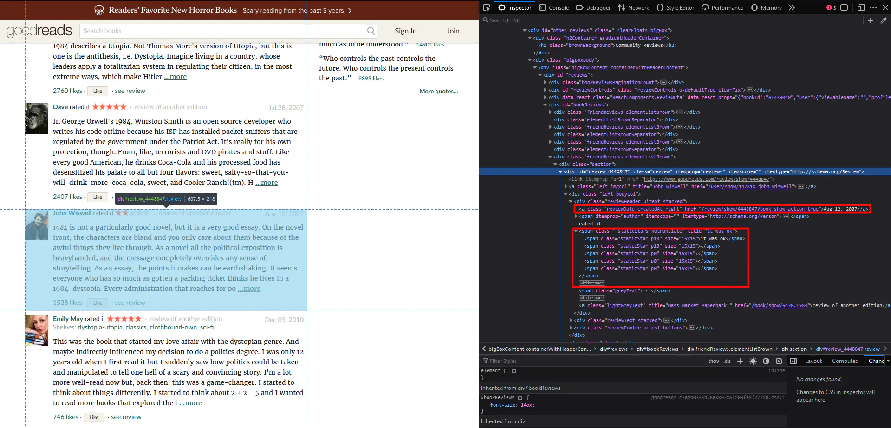This screenshot has height=428, width=891.
Task: Toggle dark color scheme simulation
Action: (x=766, y=361)
